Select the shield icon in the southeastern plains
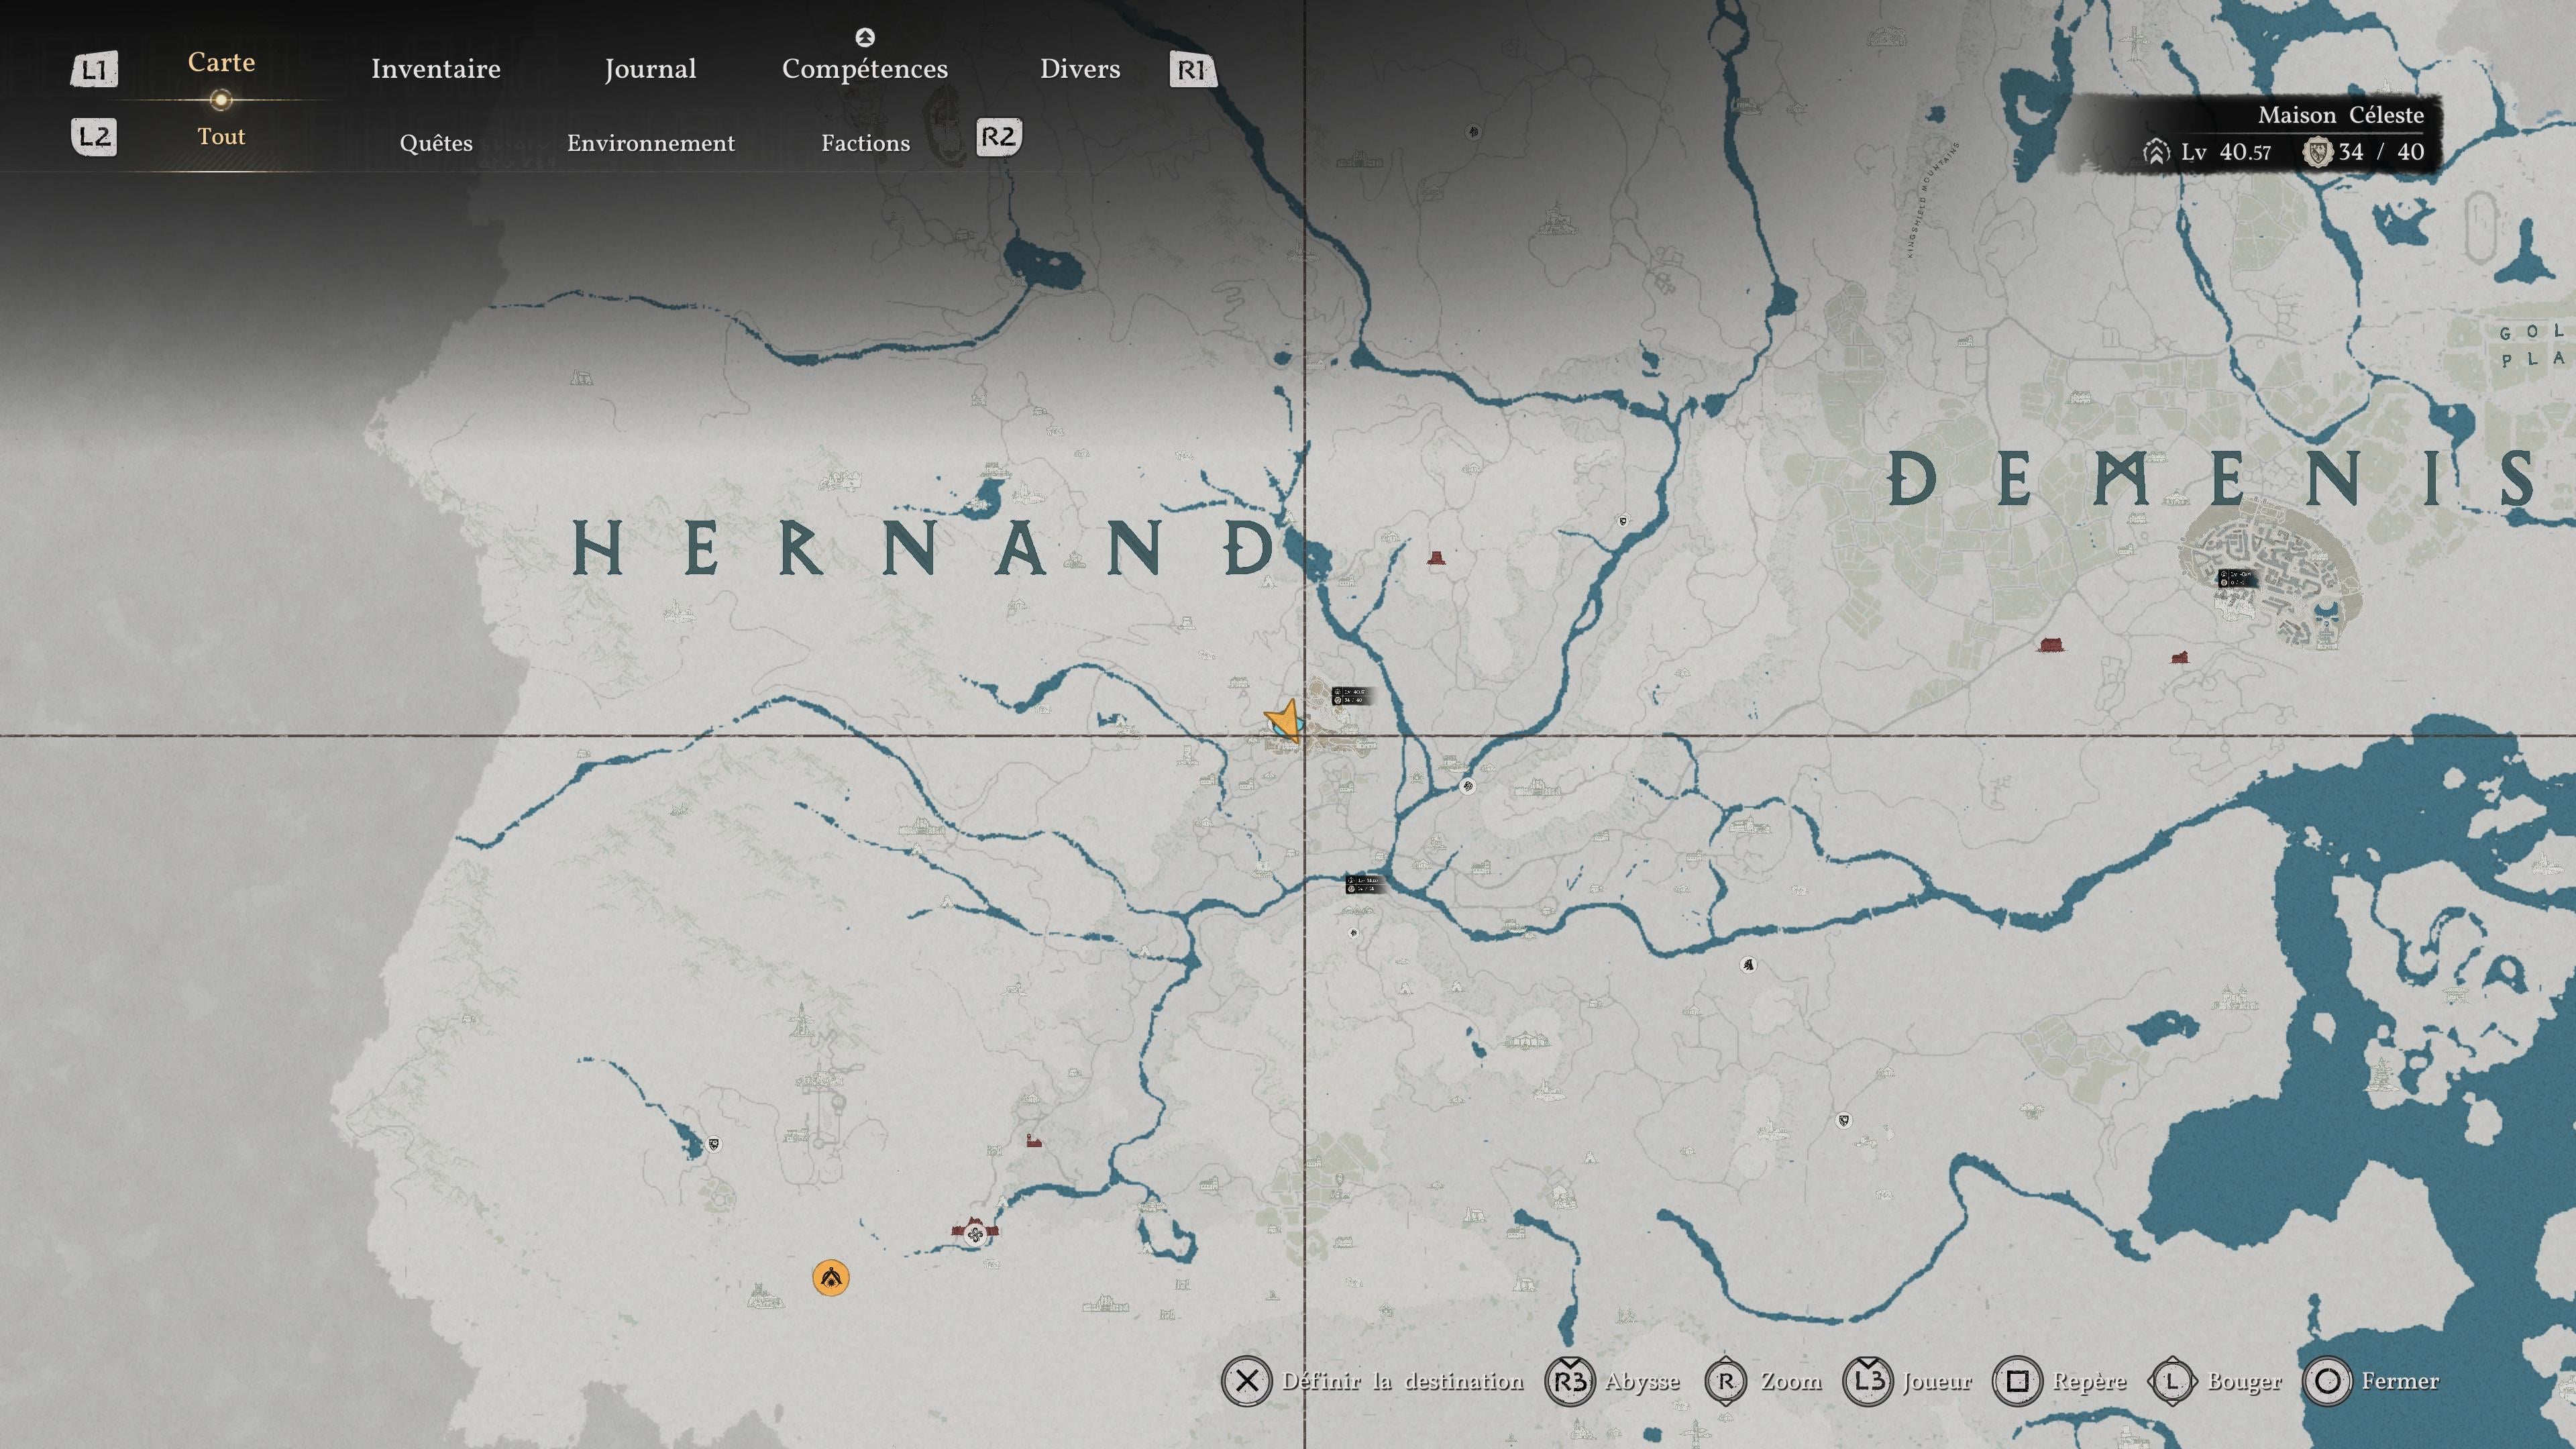The height and width of the screenshot is (1449, 2576). click(1843, 1120)
